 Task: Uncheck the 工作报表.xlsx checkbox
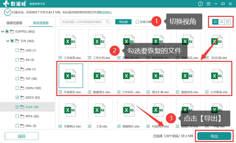pos(60,57)
